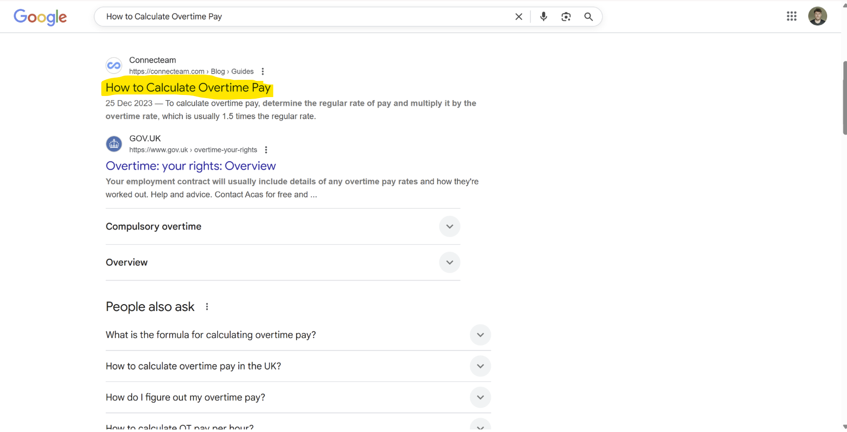
Task: Open more options for Connecteam result
Action: 263,71
